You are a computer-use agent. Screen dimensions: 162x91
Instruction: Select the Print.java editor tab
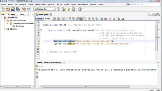(43, 15)
